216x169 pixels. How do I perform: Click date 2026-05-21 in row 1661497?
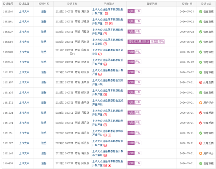(x=187, y=82)
